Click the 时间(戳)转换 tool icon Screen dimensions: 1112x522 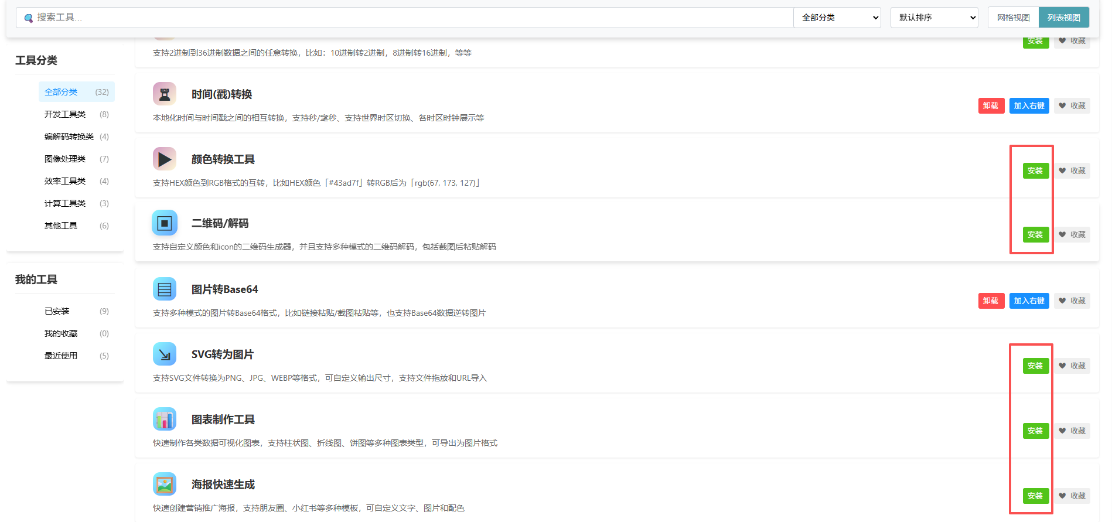[165, 94]
